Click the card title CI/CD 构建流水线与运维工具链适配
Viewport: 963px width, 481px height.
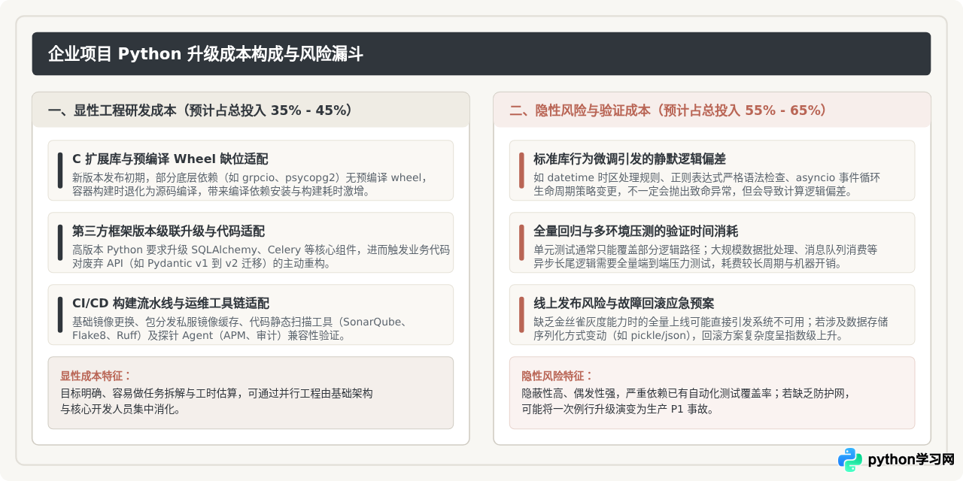[171, 304]
